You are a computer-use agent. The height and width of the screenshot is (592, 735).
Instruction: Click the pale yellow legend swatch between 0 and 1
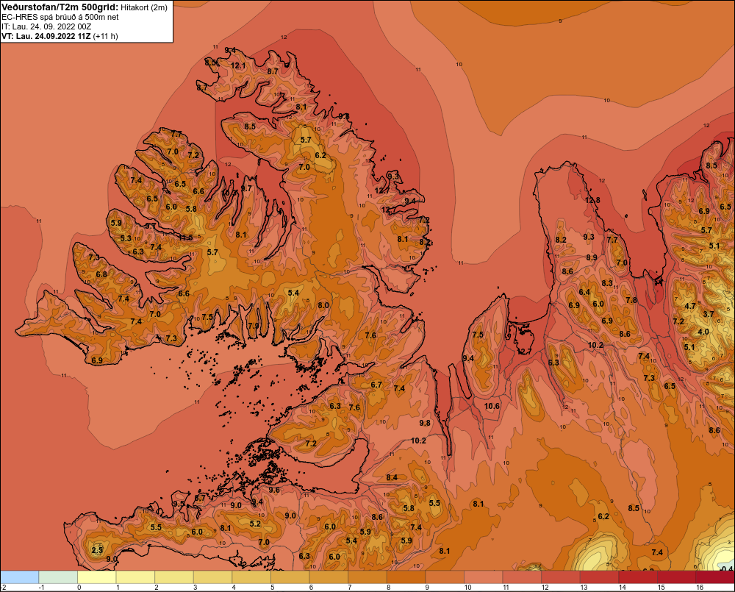point(96,577)
